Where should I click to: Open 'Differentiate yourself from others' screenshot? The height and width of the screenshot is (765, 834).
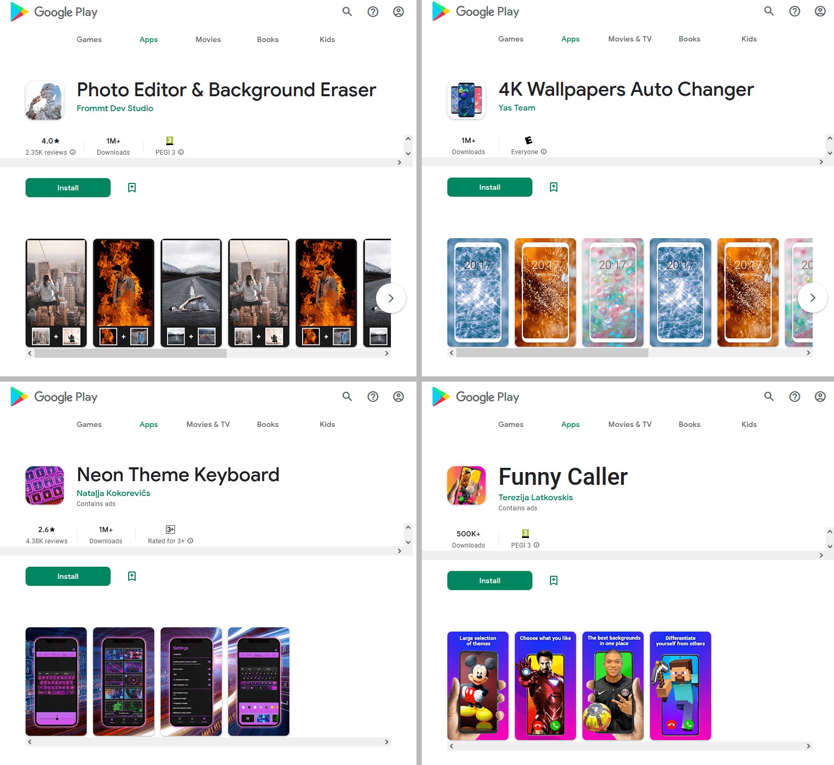(680, 686)
